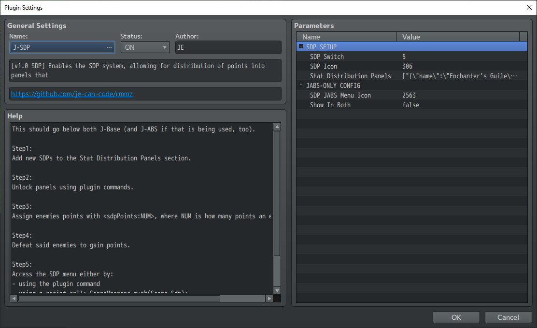Click the Name column header
The height and width of the screenshot is (328, 537).
(x=346, y=37)
